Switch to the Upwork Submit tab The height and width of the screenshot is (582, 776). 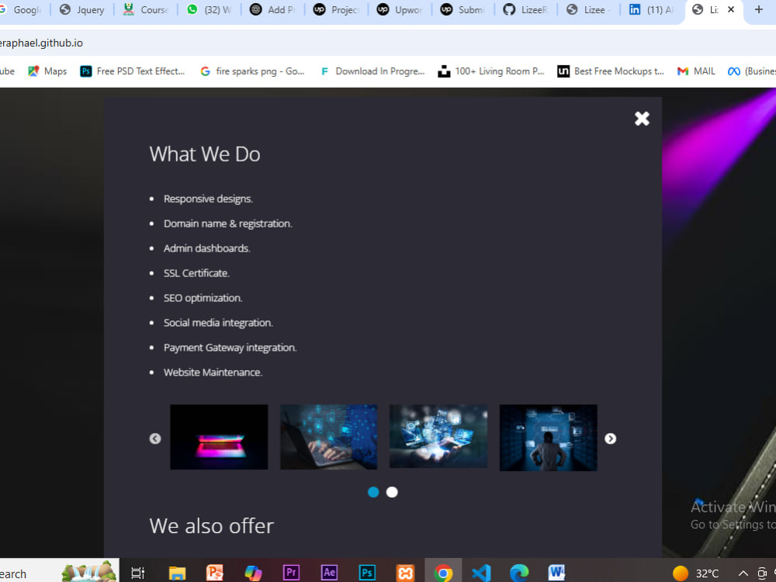click(463, 10)
